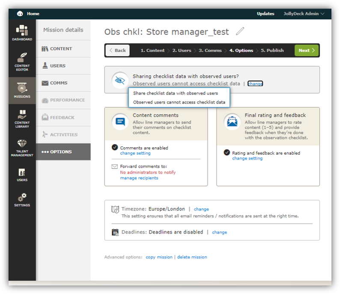Choose Share checklist data with observed users
This screenshot has width=340, height=294.
coord(176,93)
